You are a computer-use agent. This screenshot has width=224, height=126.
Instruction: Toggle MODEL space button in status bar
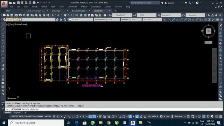point(48,117)
